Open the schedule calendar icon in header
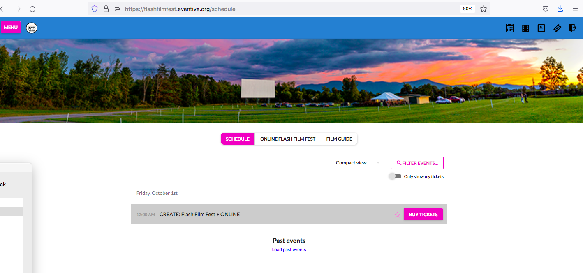Viewport: 583px width, 273px height. click(x=510, y=28)
